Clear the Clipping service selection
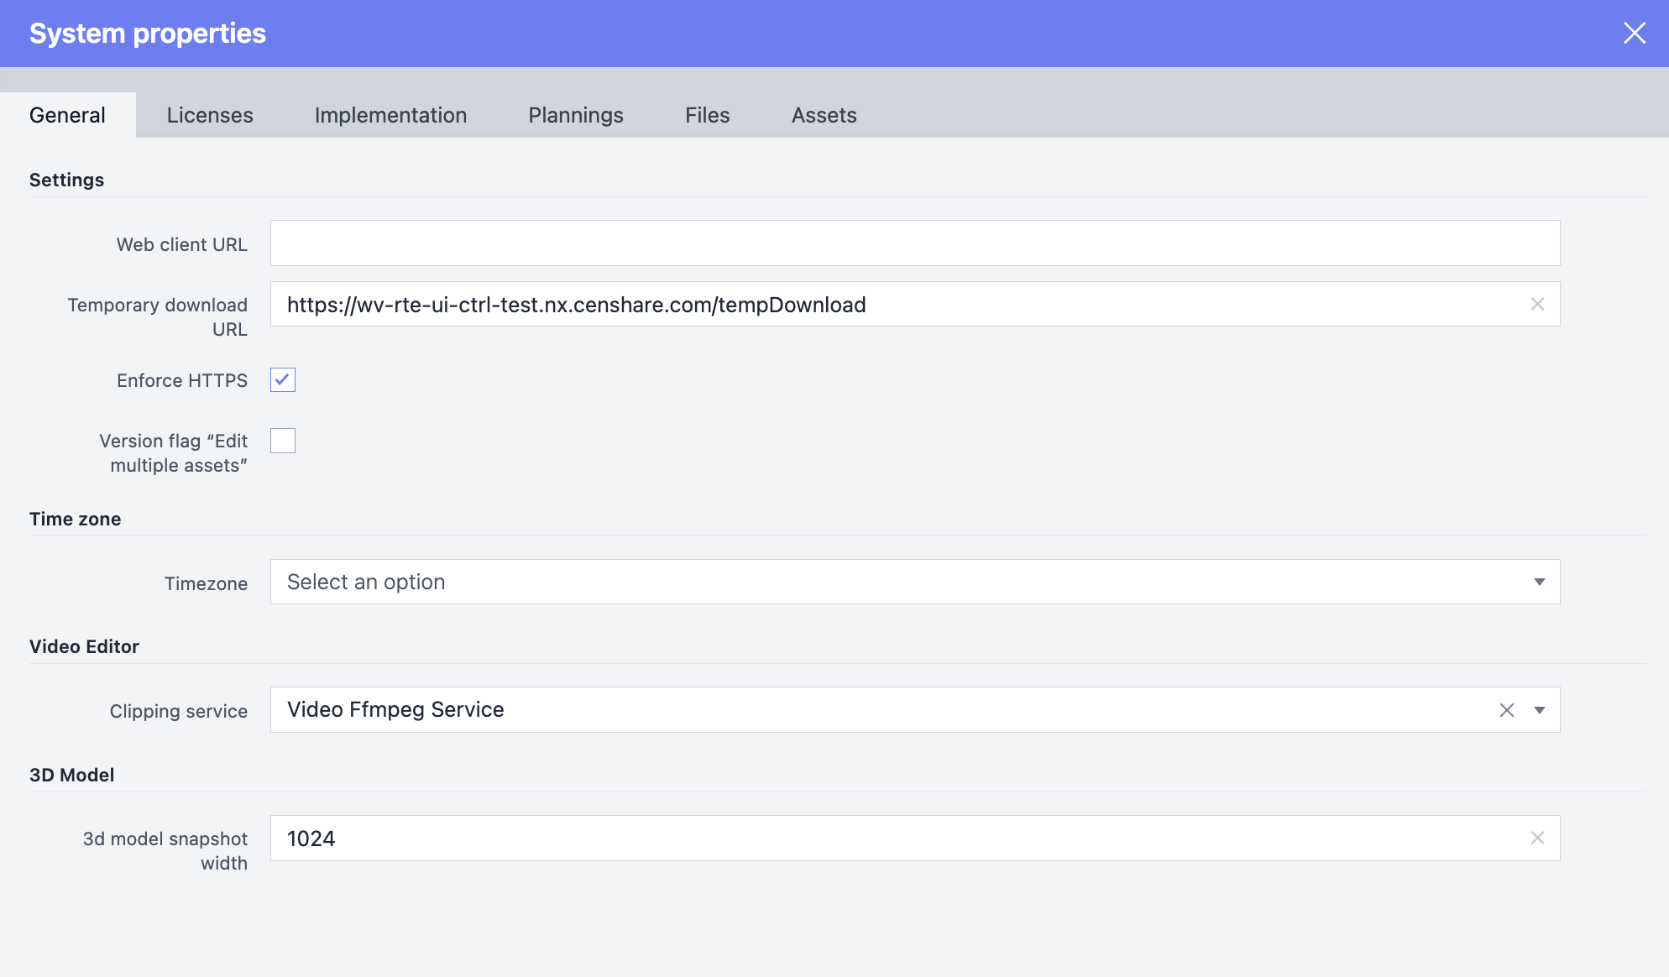 (1508, 710)
